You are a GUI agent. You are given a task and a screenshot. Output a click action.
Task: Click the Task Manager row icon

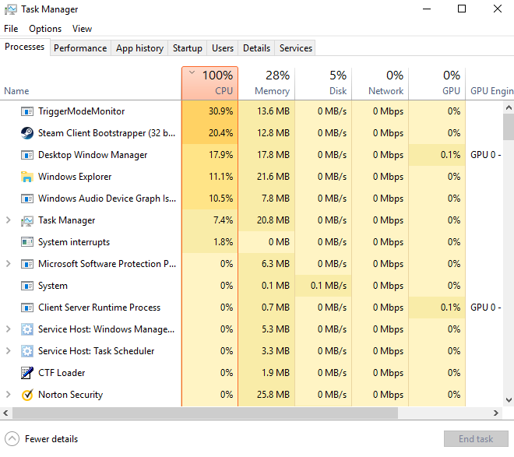[27, 221]
